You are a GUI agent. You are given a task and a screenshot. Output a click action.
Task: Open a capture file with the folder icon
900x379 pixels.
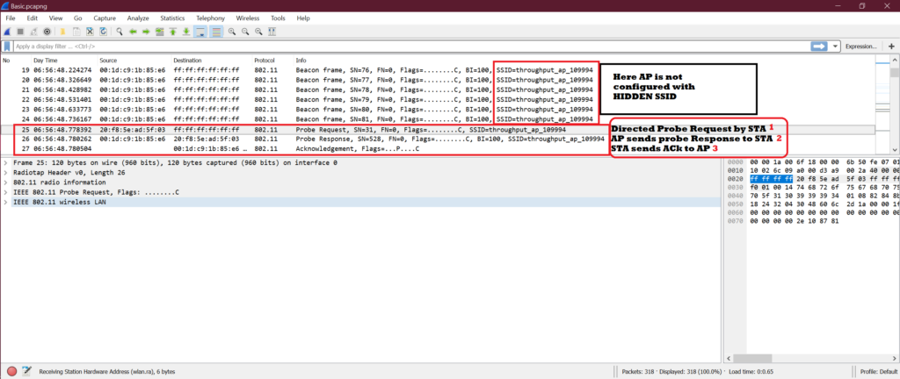click(x=62, y=32)
